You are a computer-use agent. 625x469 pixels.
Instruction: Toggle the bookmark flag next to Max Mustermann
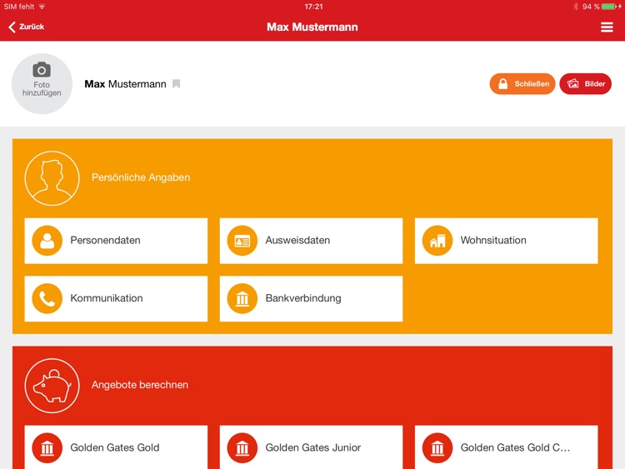[x=176, y=83]
